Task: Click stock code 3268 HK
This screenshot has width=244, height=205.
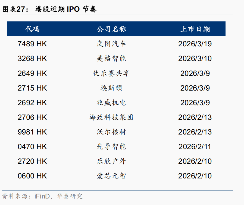Action: pos(32,58)
